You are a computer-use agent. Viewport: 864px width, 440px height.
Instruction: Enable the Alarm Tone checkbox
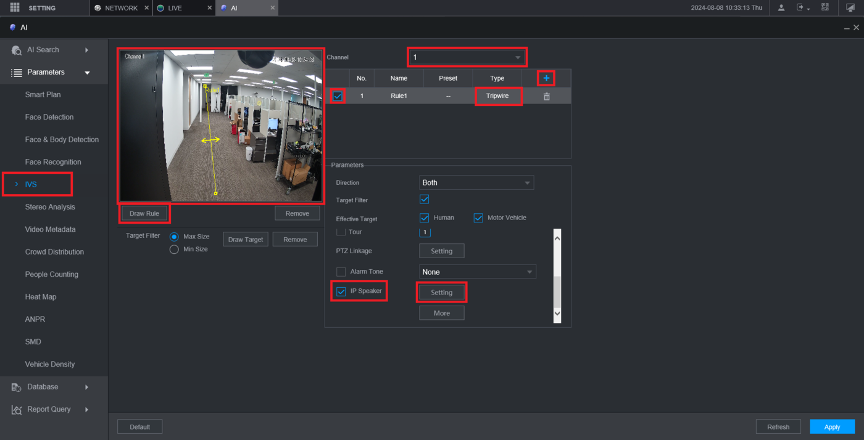click(341, 272)
